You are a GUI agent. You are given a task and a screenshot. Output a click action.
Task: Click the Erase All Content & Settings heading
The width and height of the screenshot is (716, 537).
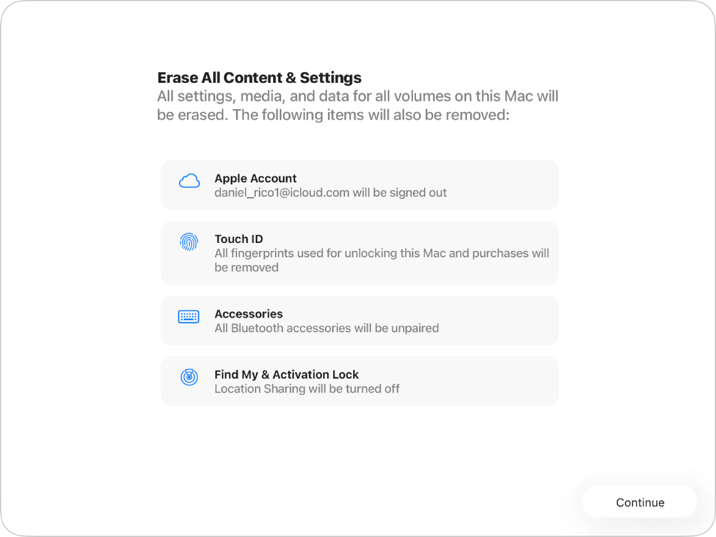coord(259,77)
